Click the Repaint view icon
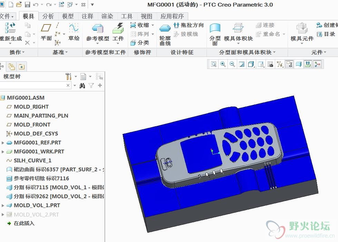This screenshot has width=338, height=242. (242, 64)
